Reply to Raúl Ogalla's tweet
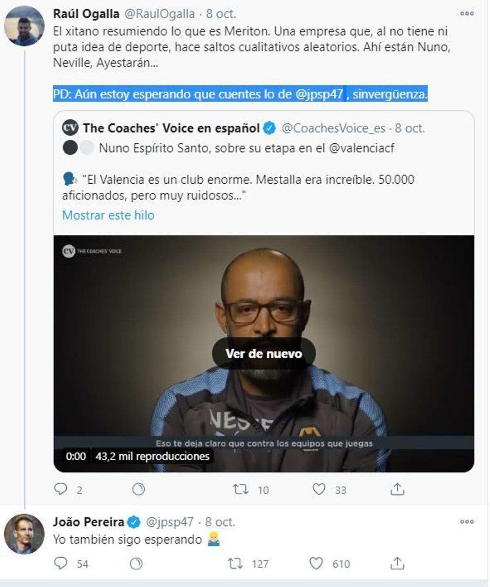 pos(60,489)
